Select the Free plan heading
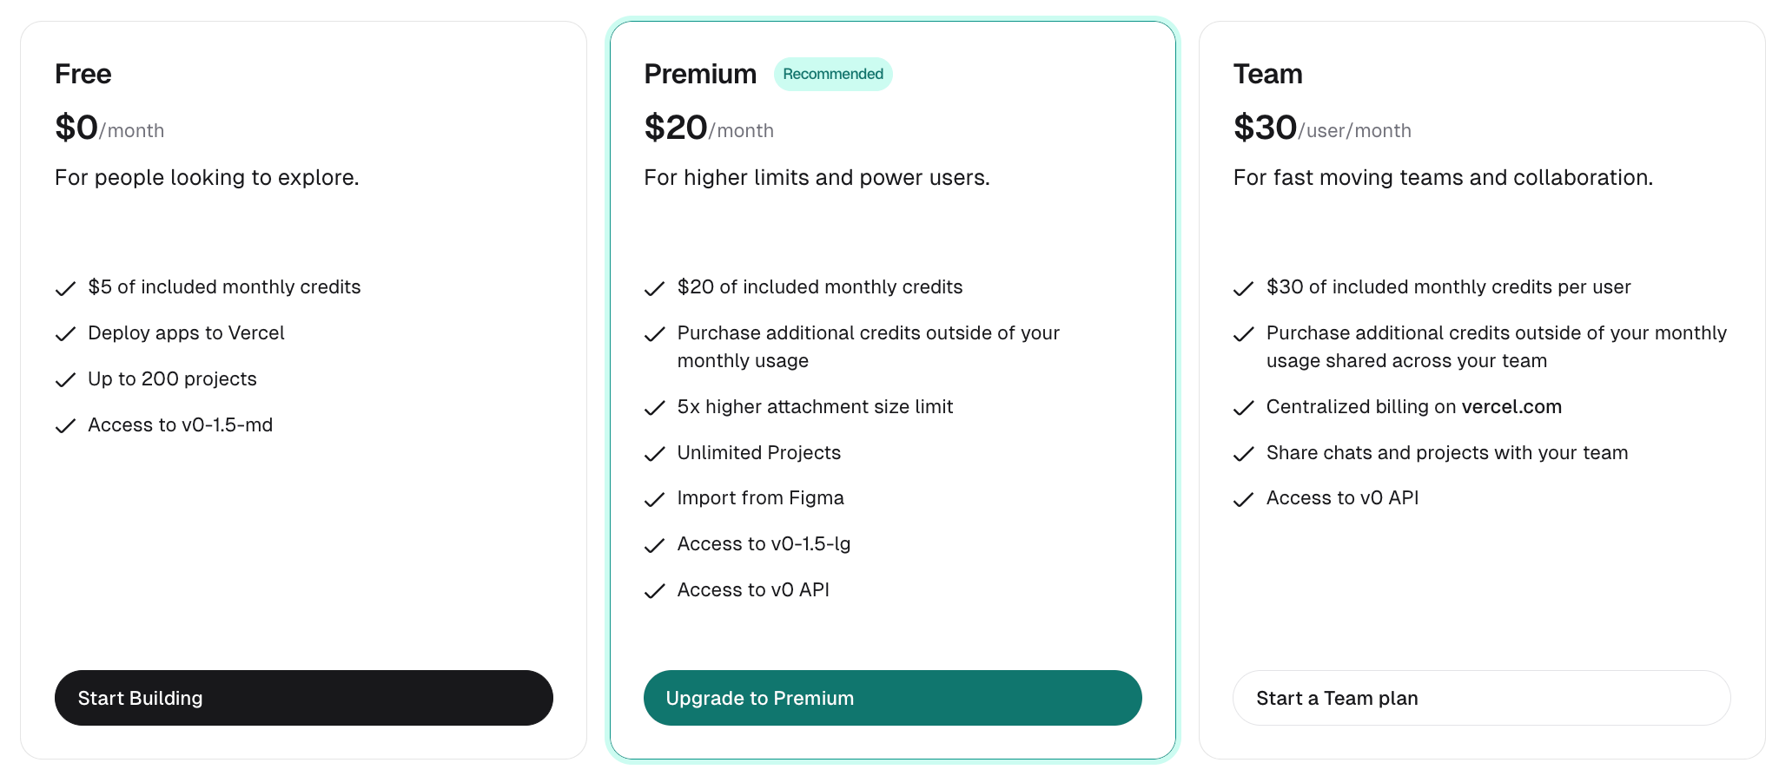 click(x=83, y=75)
